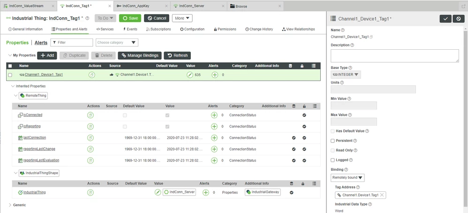This screenshot has width=468, height=213.
Task: Click the Manage Bindings button
Action: click(140, 55)
